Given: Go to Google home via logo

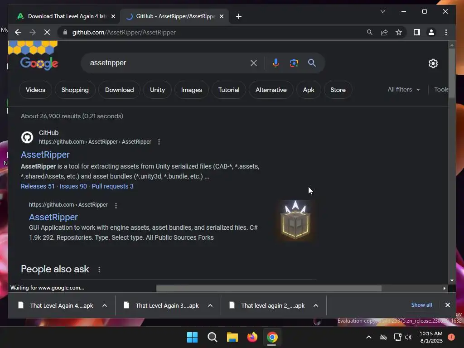Looking at the screenshot, I should (39, 63).
